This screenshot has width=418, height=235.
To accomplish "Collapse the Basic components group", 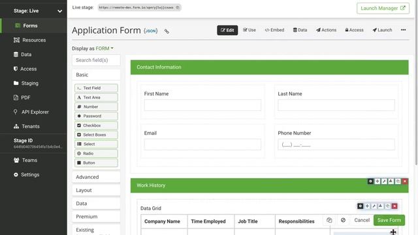I will [x=96, y=75].
